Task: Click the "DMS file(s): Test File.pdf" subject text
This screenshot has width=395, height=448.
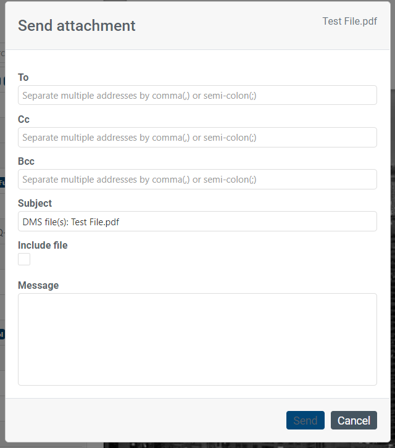Action: click(x=70, y=222)
